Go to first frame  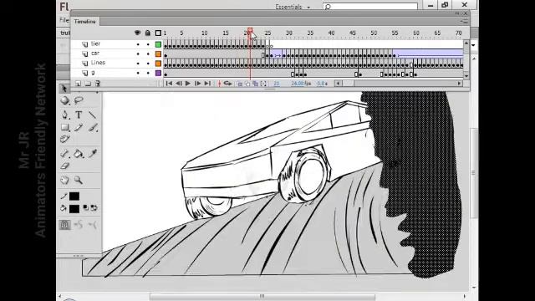point(169,84)
